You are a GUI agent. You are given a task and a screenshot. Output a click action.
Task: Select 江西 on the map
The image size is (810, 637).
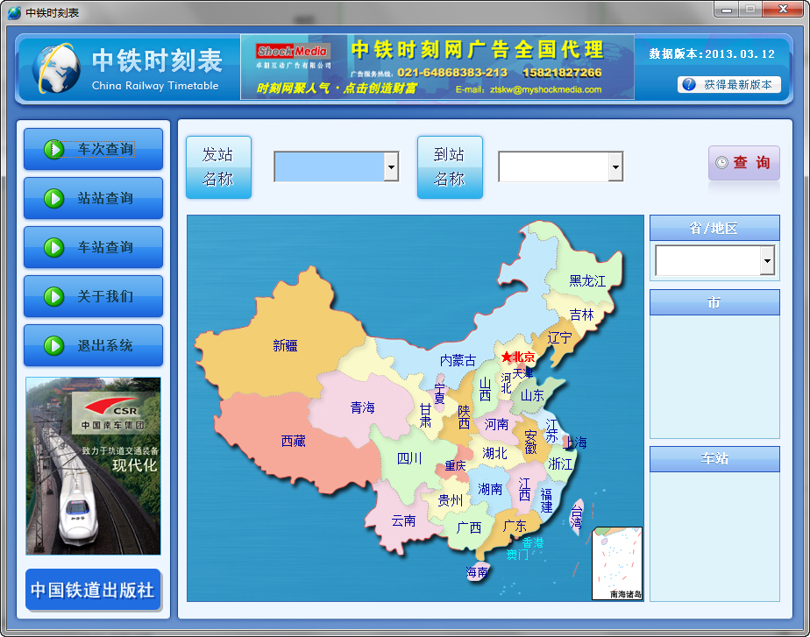point(524,490)
